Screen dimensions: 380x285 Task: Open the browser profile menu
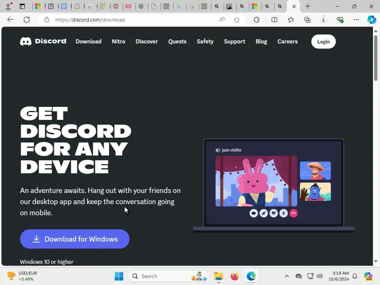9,6
